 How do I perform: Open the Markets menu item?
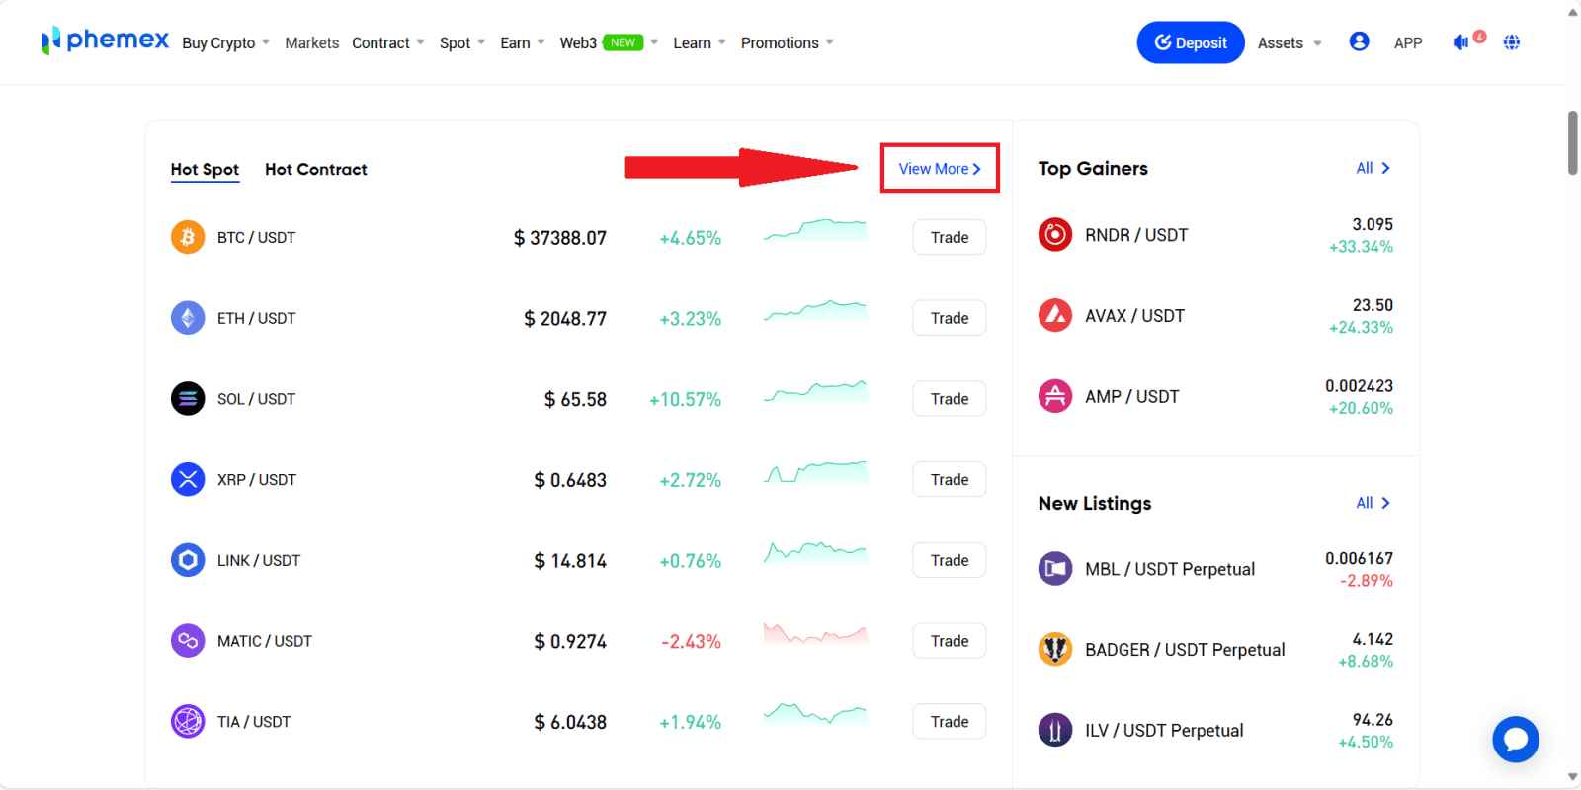click(x=311, y=43)
